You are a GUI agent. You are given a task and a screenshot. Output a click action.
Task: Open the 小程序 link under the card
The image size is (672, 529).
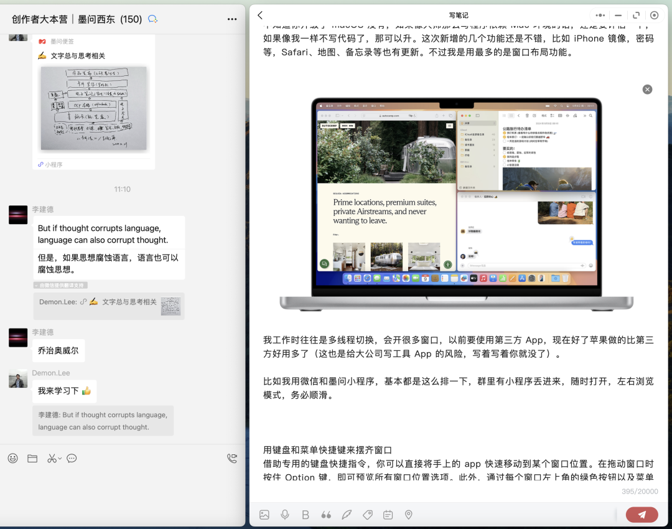pyautogui.click(x=50, y=165)
